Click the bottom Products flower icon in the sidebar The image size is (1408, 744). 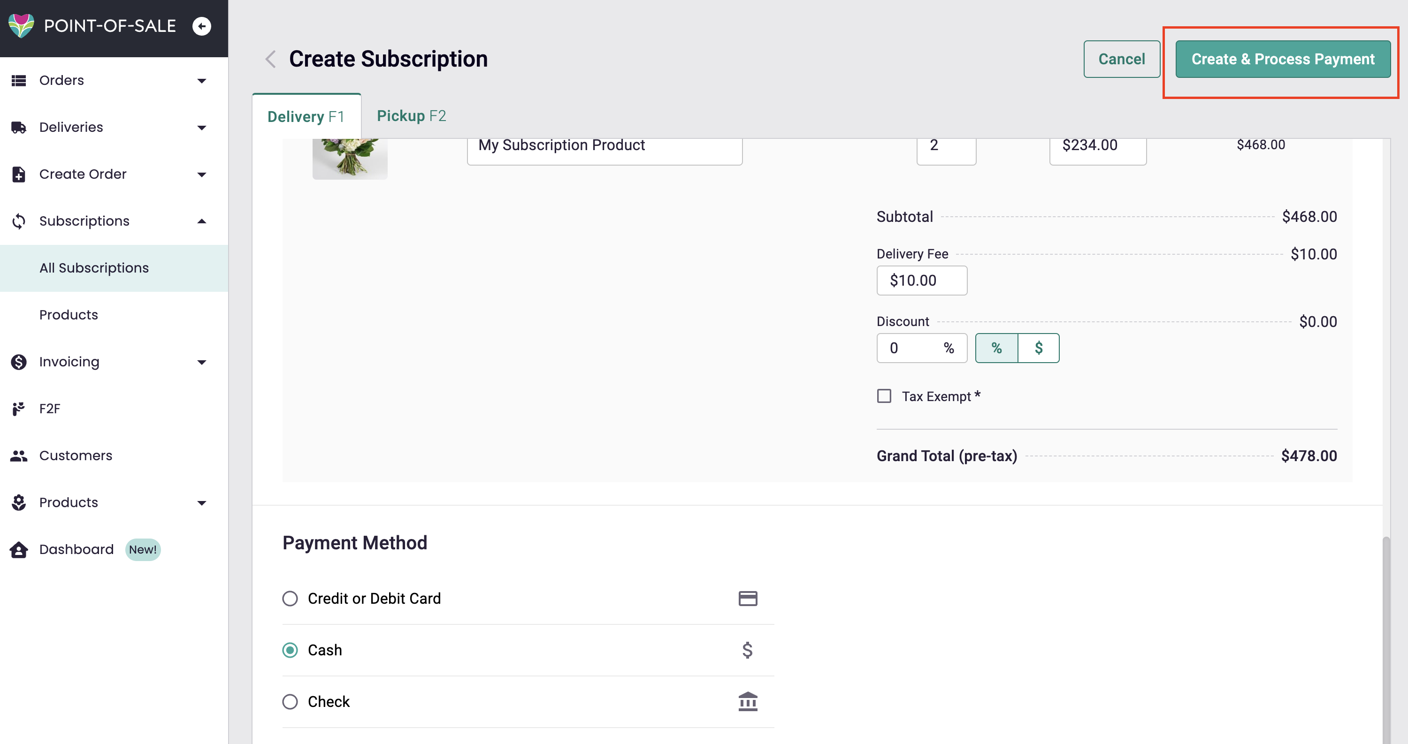(19, 502)
